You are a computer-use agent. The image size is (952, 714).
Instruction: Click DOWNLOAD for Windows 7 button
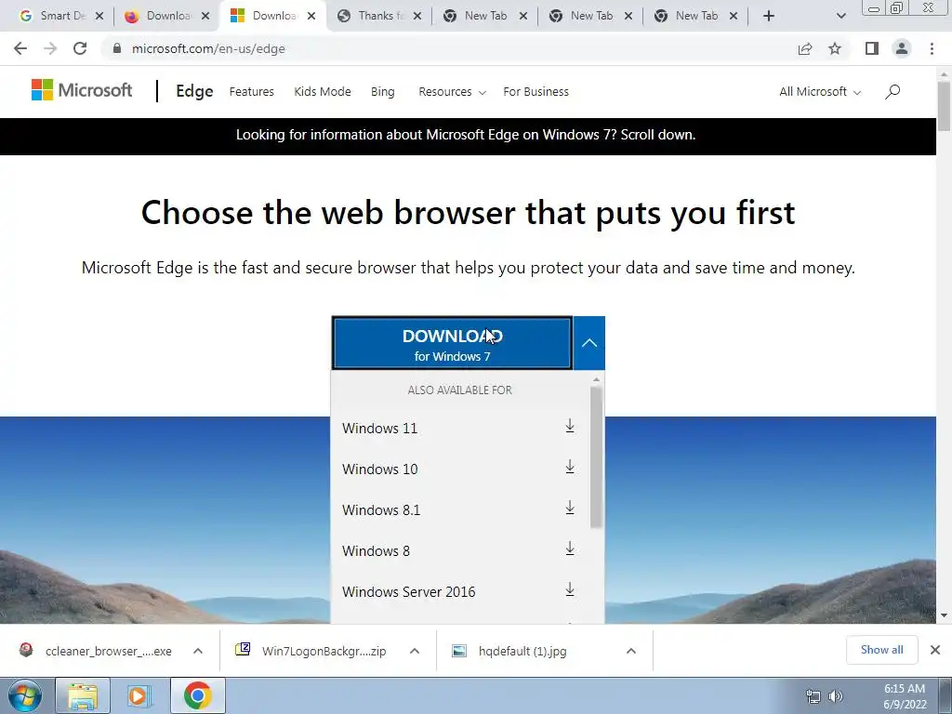[452, 343]
